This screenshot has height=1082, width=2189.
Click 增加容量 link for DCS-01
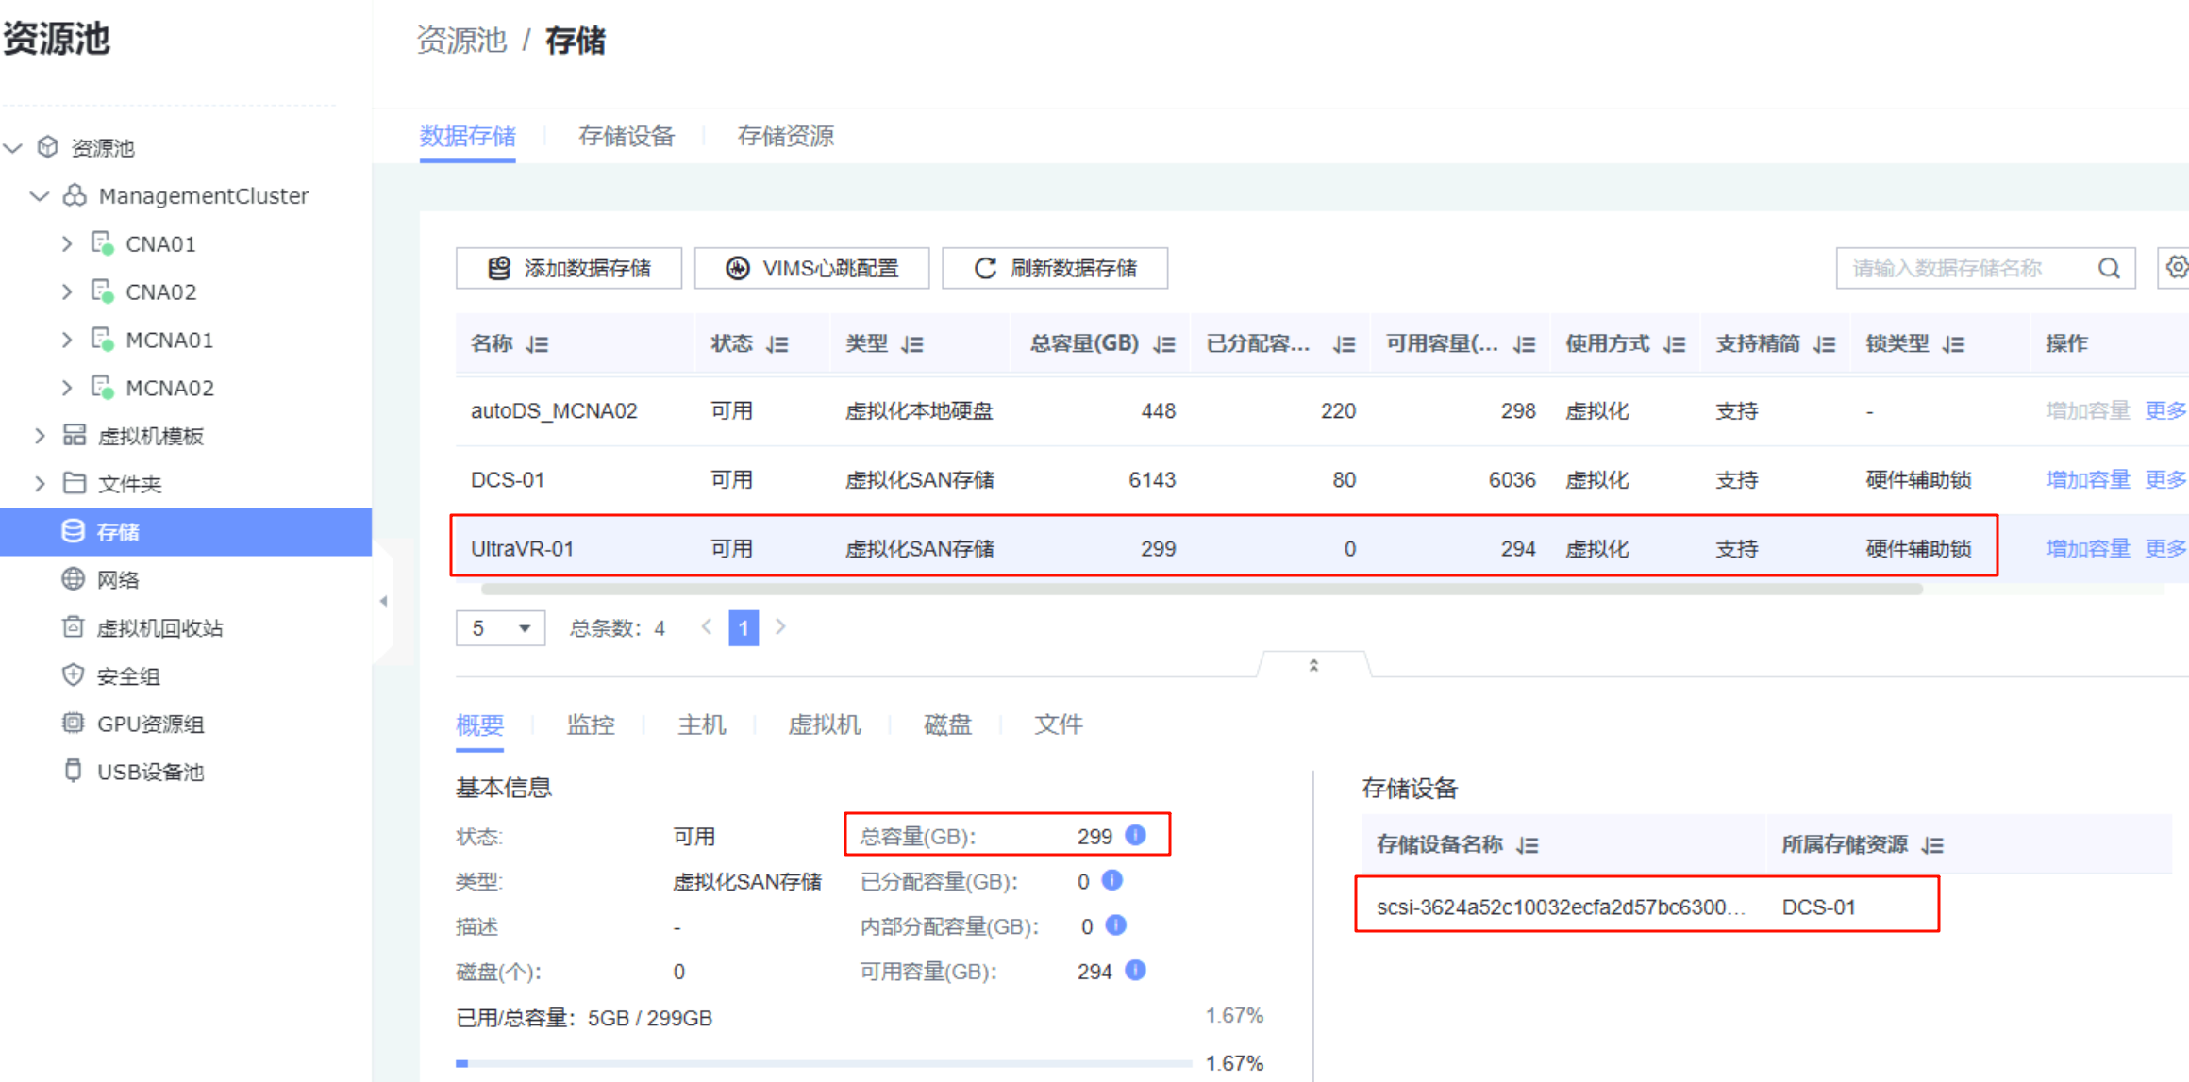pyautogui.click(x=2087, y=479)
